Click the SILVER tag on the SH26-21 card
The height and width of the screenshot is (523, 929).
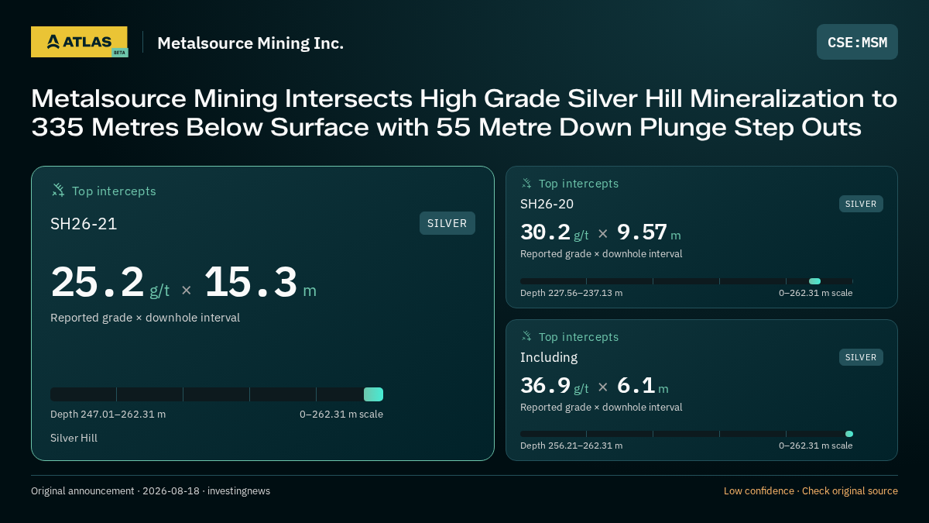click(x=447, y=223)
